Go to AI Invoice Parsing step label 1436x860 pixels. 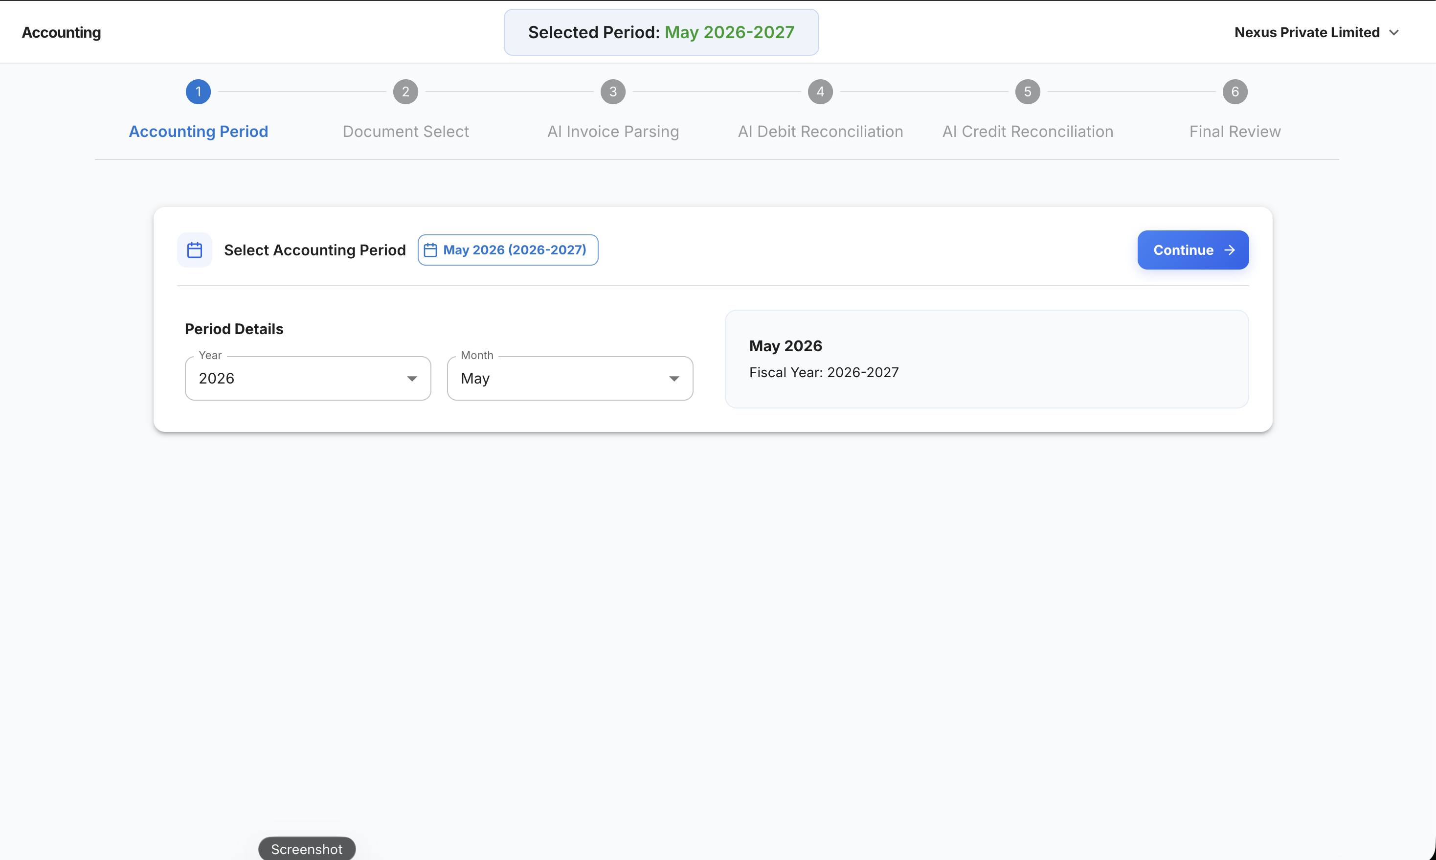coord(613,132)
